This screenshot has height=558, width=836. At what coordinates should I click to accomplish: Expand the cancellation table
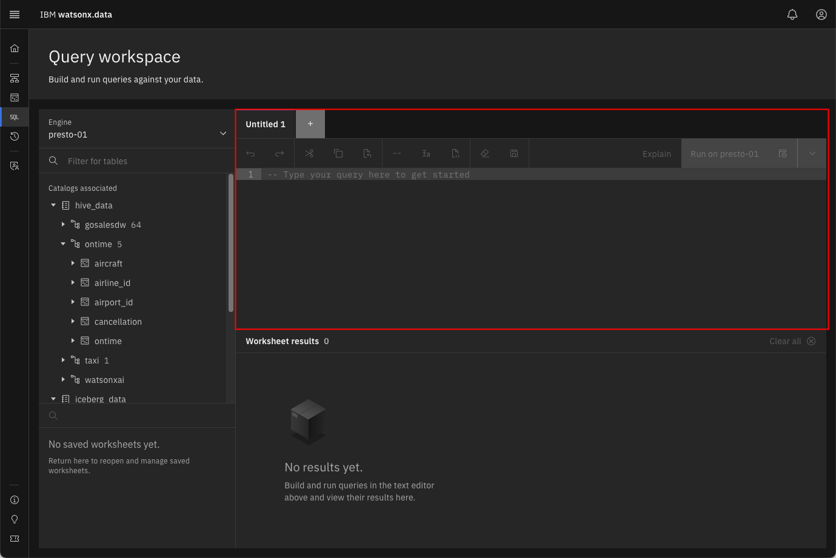pos(73,322)
